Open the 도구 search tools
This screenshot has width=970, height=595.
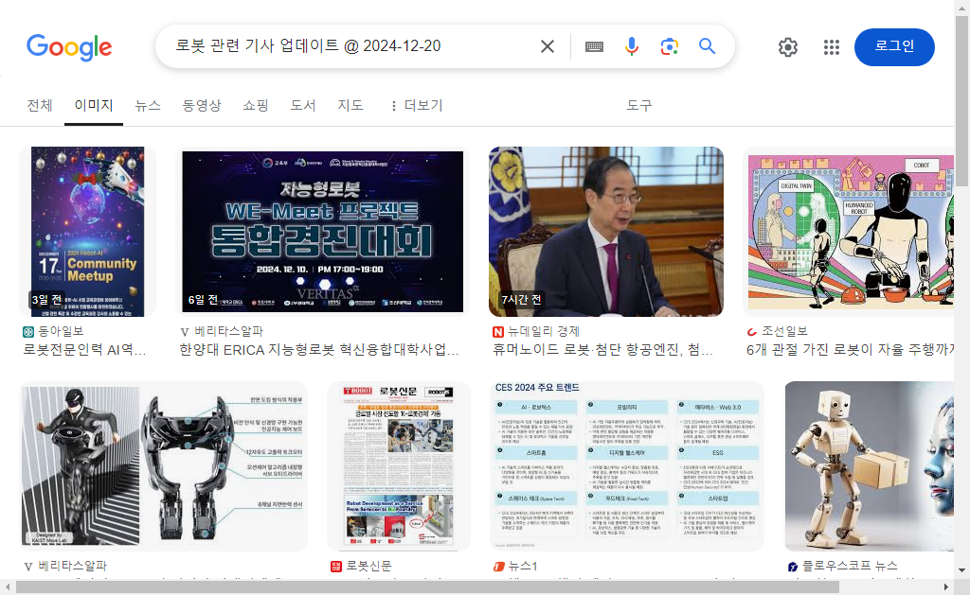pyautogui.click(x=639, y=106)
